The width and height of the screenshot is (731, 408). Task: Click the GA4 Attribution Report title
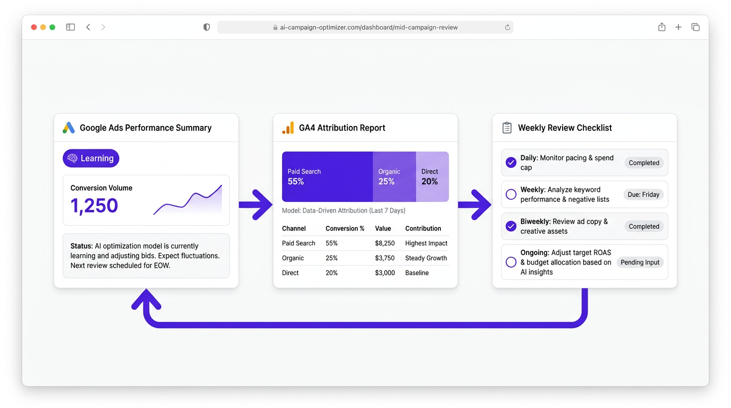[342, 128]
